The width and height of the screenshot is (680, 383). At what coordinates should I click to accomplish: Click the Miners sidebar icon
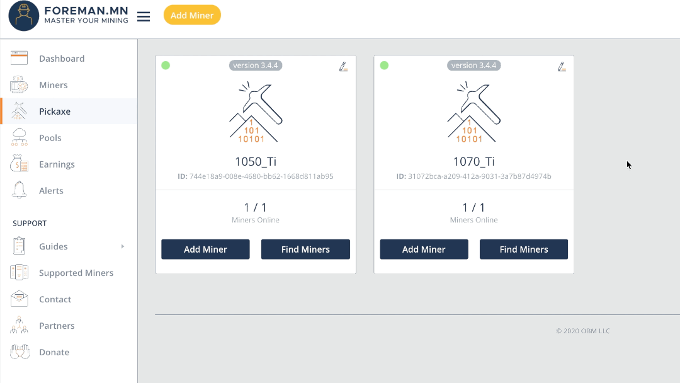[19, 84]
